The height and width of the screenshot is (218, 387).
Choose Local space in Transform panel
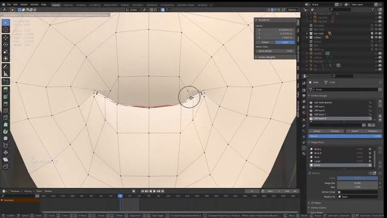pos(285,42)
